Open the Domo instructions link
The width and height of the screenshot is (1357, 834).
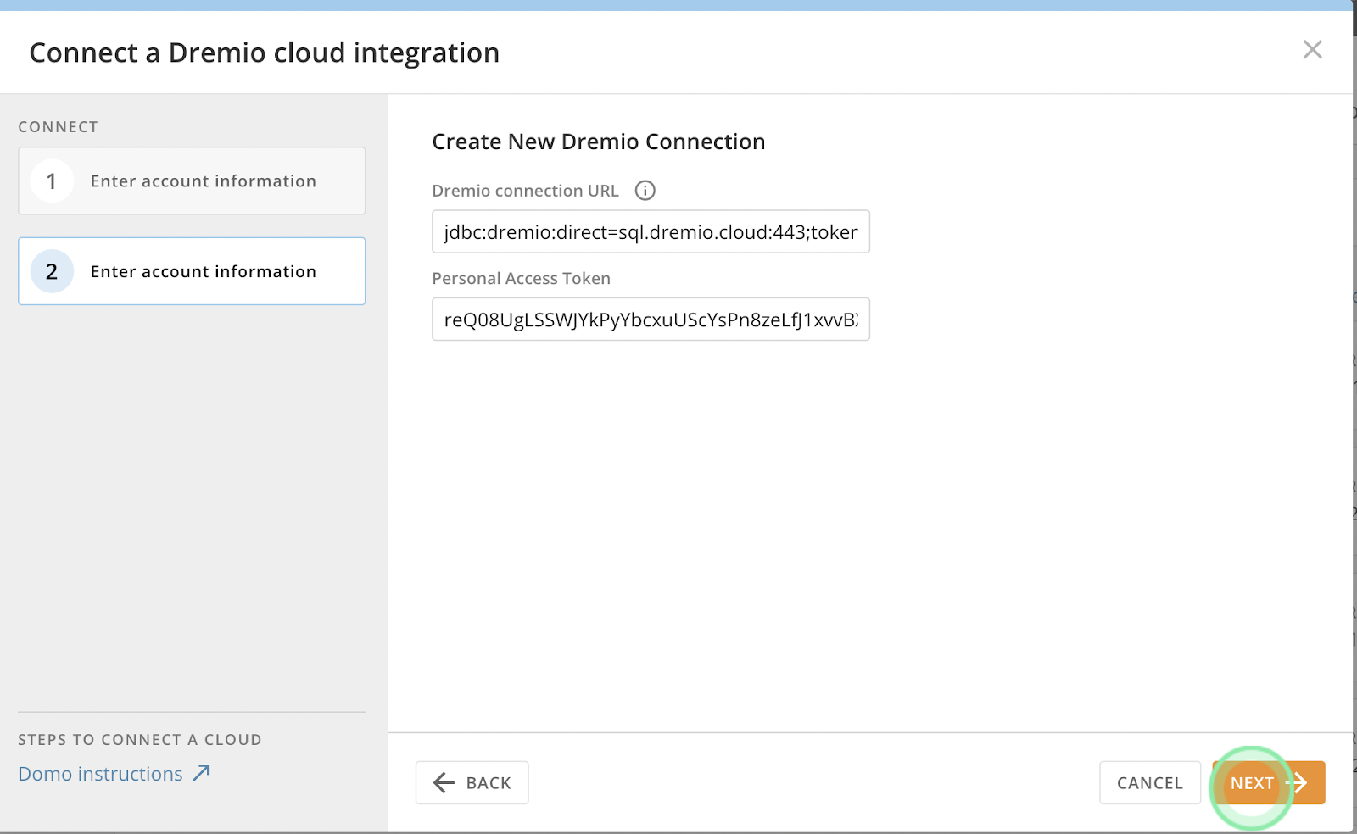pyautogui.click(x=114, y=774)
